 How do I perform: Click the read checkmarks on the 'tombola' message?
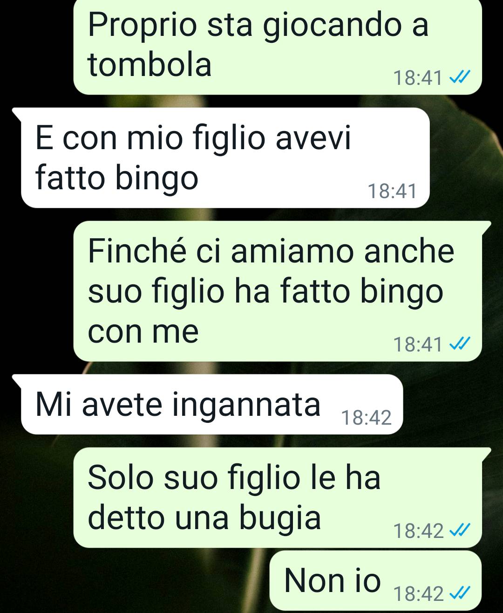[x=459, y=77]
